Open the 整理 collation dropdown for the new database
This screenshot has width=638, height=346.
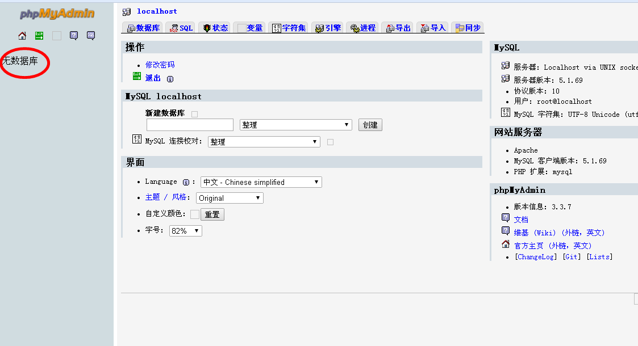[x=295, y=125]
